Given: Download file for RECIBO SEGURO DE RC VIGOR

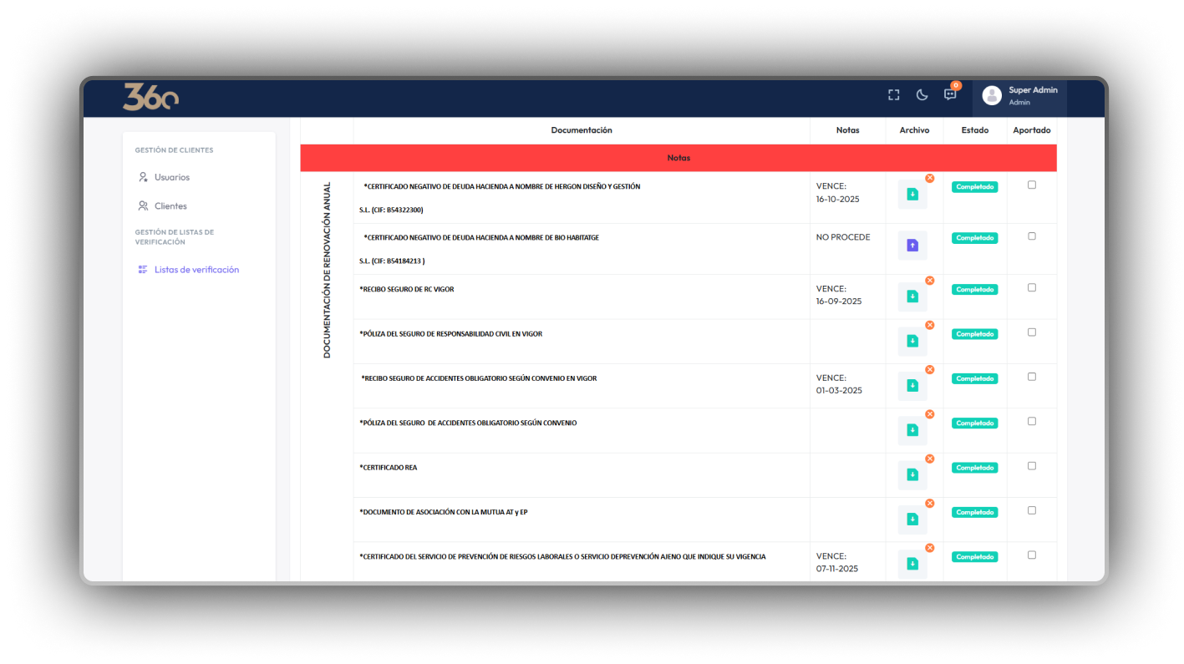Looking at the screenshot, I should [912, 297].
